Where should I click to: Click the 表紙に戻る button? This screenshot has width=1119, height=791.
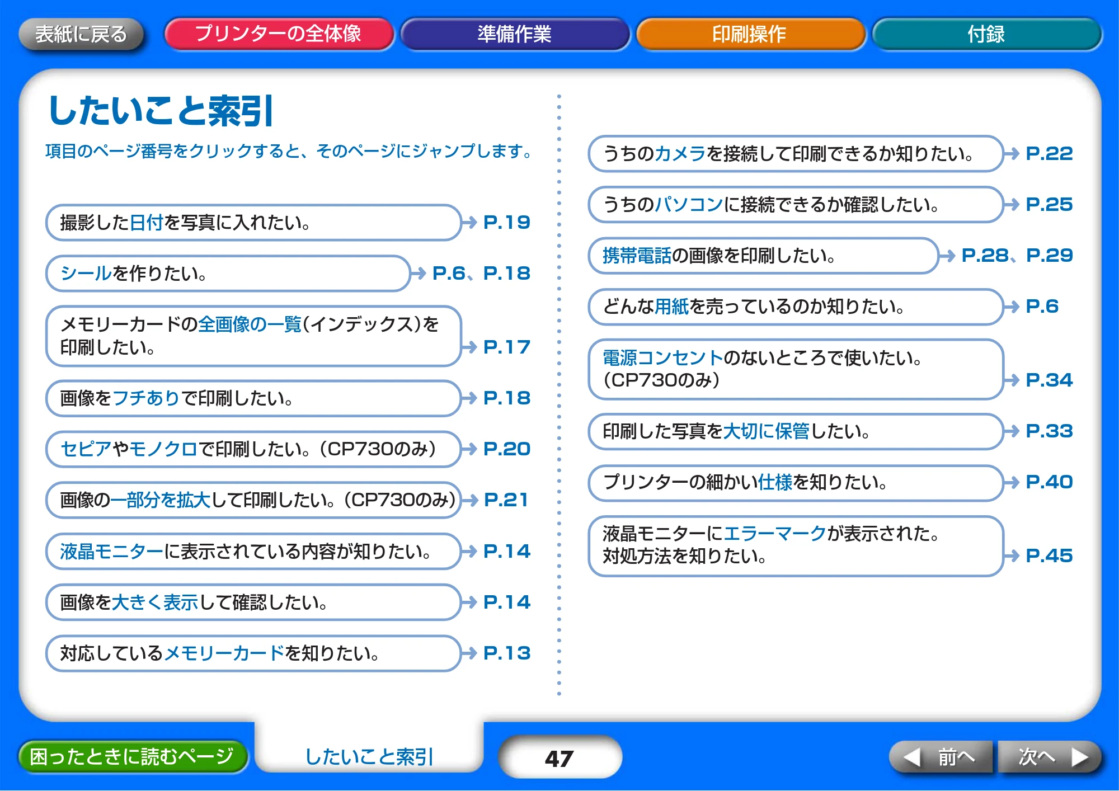click(x=82, y=34)
